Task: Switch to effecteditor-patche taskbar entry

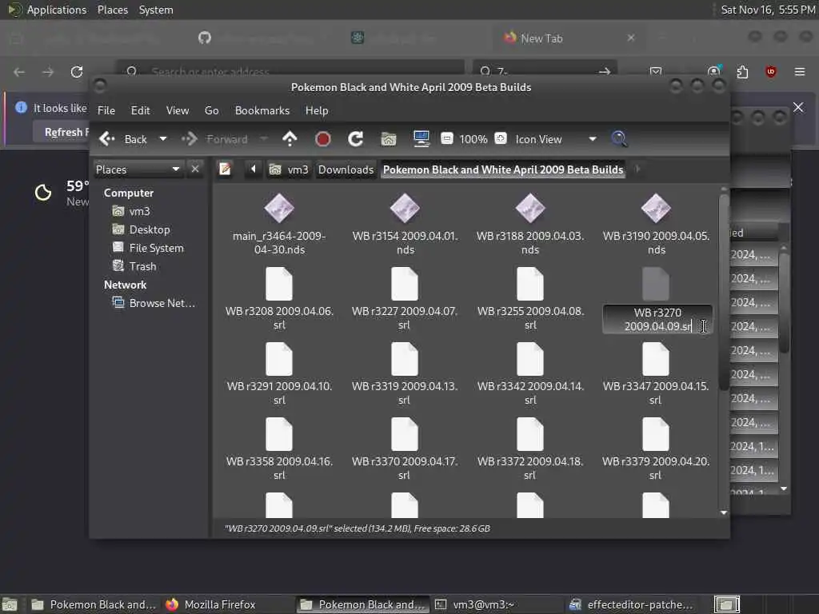Action: click(x=632, y=604)
